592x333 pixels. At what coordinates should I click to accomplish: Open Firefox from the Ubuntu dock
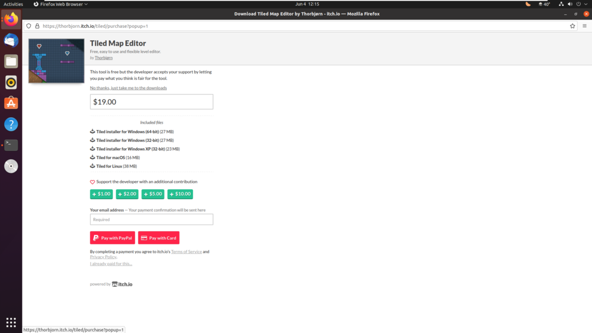coord(11,20)
